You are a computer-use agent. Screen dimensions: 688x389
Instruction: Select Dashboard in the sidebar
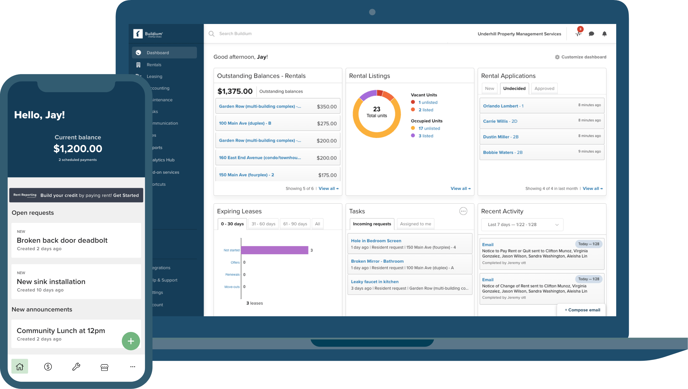point(157,52)
